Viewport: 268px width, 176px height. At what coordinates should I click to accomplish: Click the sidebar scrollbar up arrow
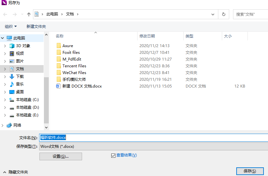coord(46,35)
